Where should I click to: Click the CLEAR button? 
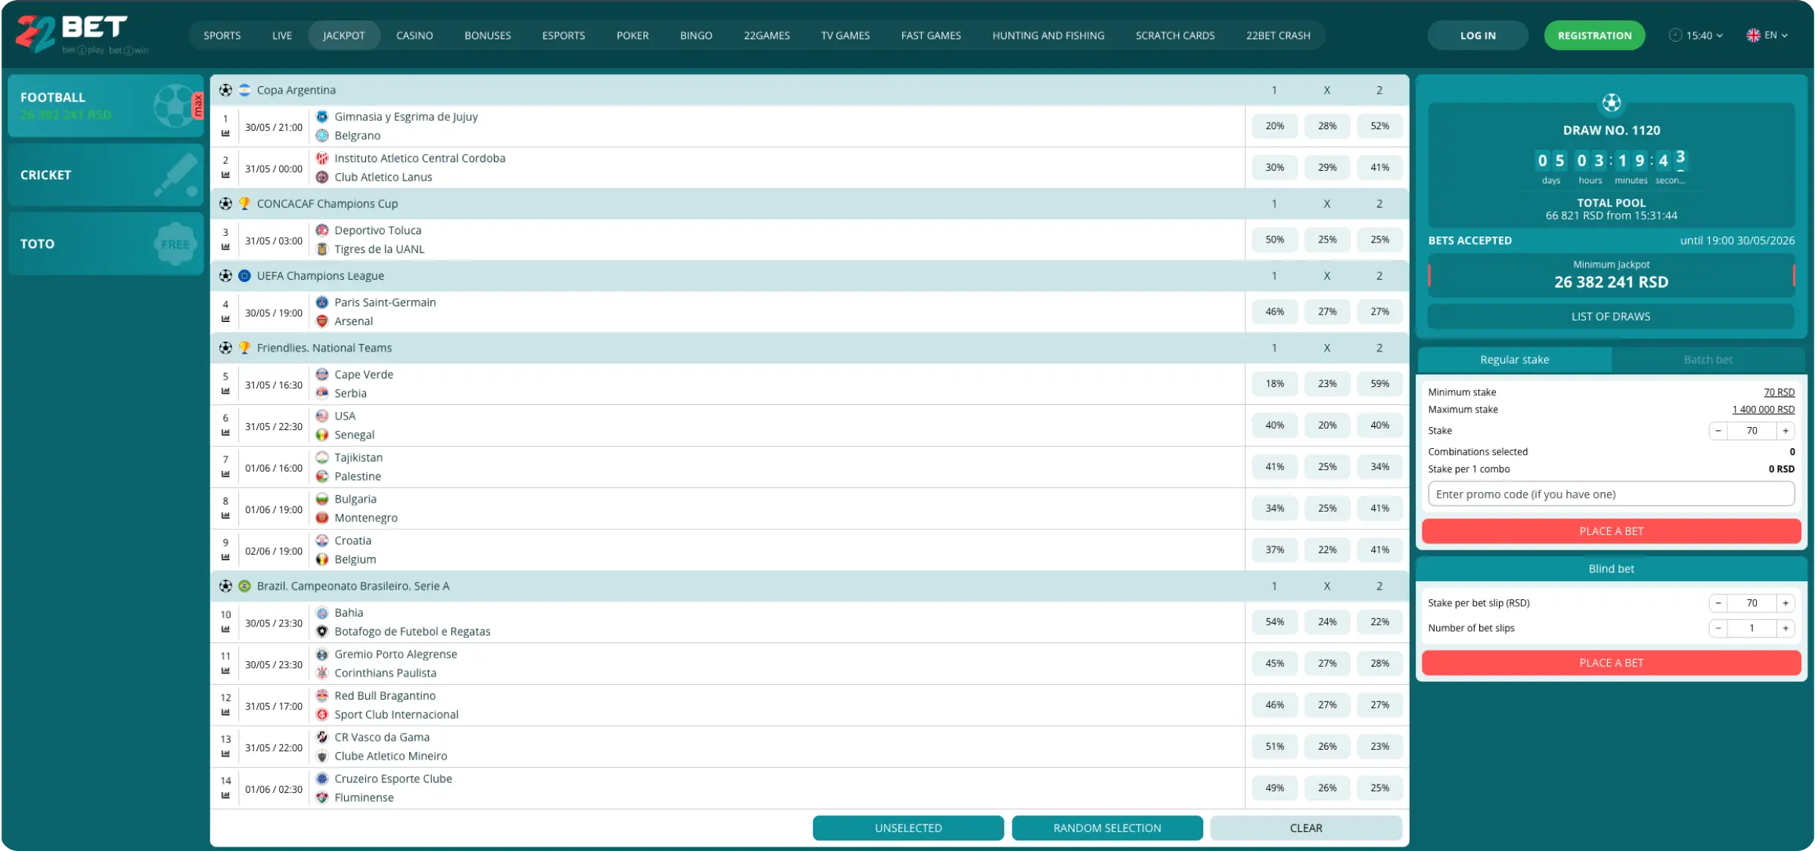tap(1306, 828)
